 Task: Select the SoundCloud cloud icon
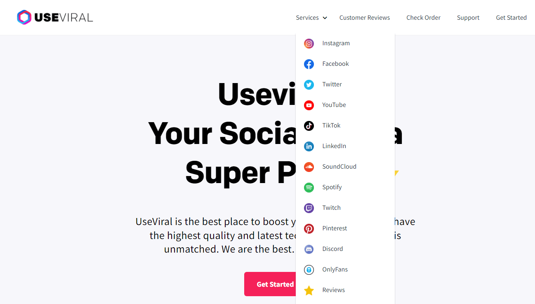pos(309,167)
